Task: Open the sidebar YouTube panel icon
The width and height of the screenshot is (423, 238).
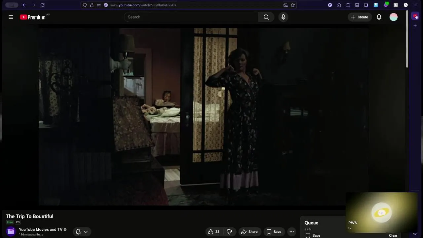Action: click(x=415, y=16)
